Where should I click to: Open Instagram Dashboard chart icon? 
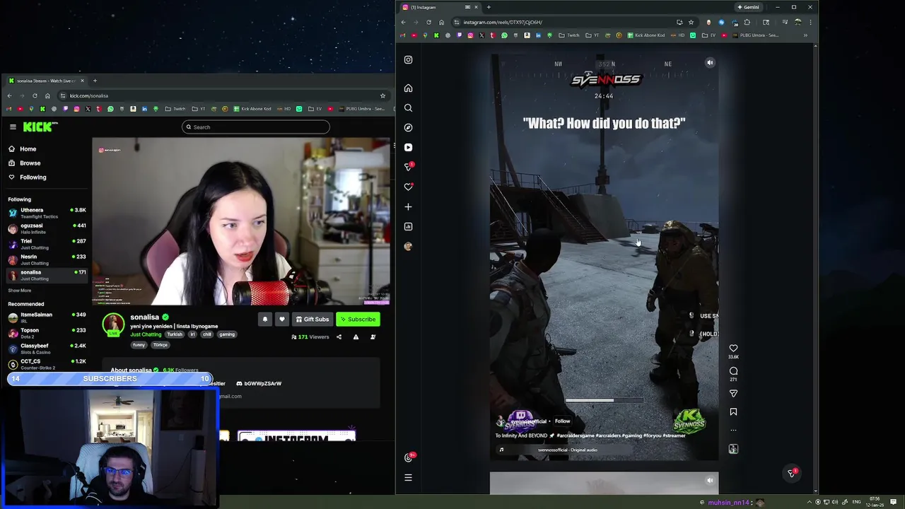(408, 227)
